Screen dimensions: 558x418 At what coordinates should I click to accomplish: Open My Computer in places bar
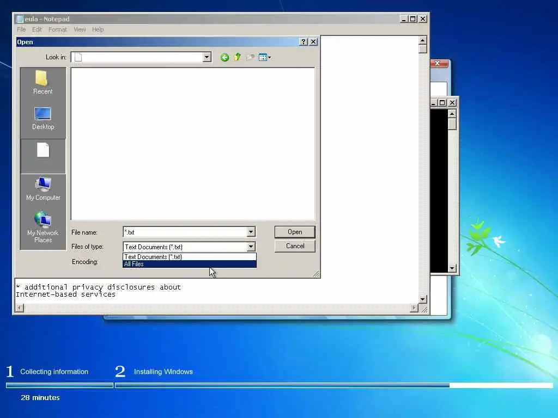pos(43,189)
